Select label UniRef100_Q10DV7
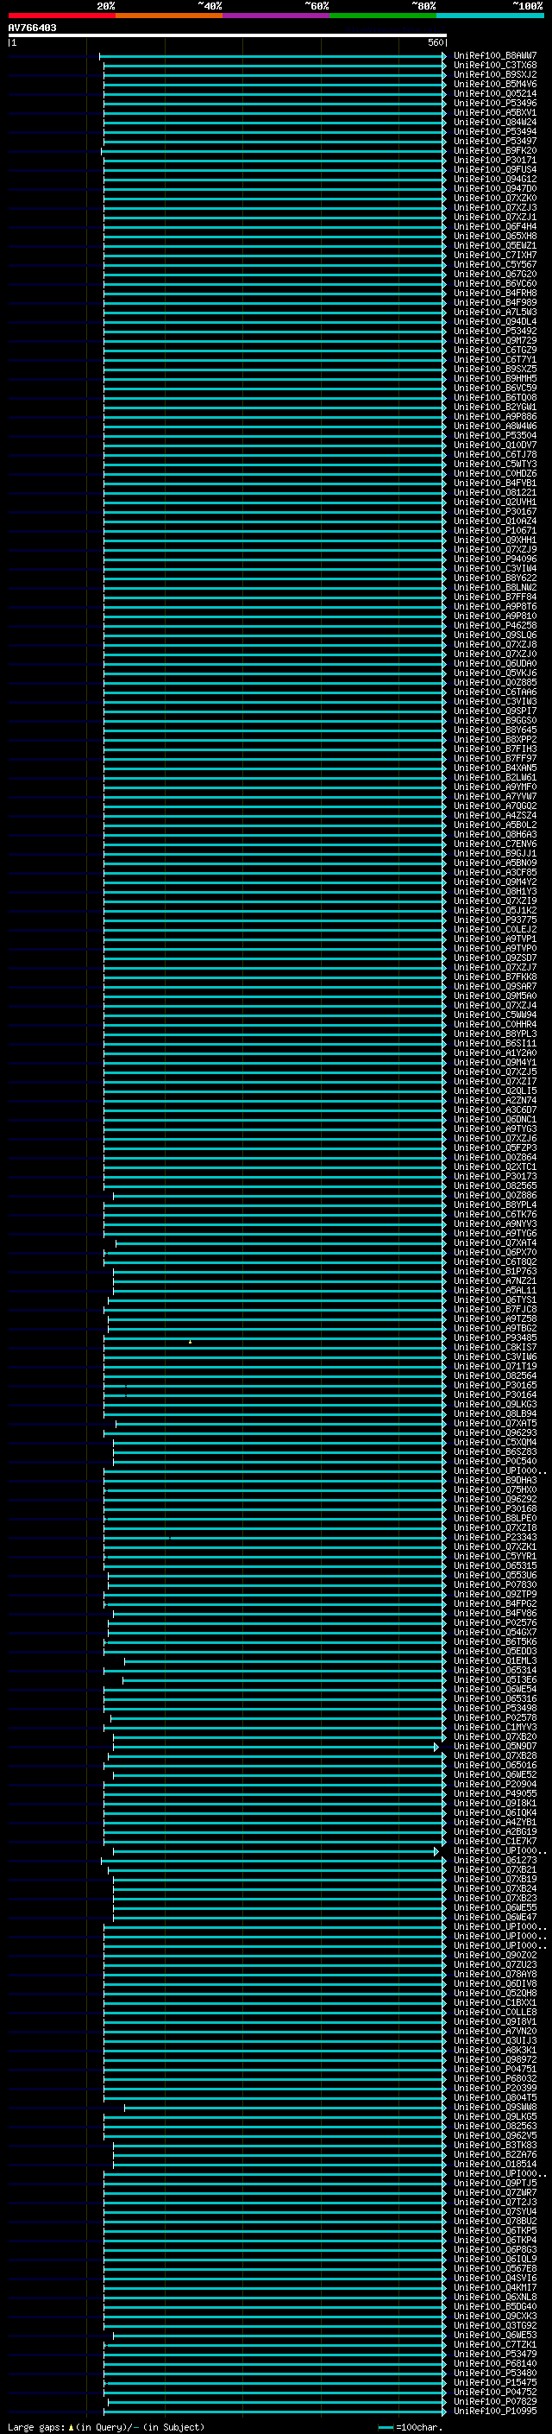Screen dimensions: 552x2434 click(x=495, y=445)
